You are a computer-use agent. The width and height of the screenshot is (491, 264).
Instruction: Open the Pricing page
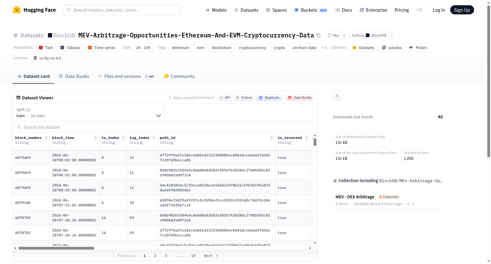402,10
